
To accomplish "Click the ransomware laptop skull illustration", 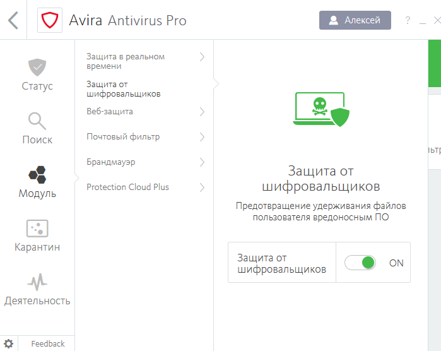I will pyautogui.click(x=321, y=109).
